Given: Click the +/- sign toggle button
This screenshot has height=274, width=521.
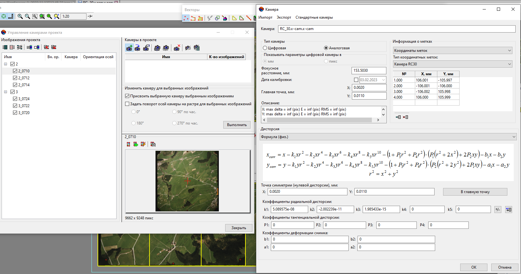Looking at the screenshot, I should pyautogui.click(x=498, y=209).
